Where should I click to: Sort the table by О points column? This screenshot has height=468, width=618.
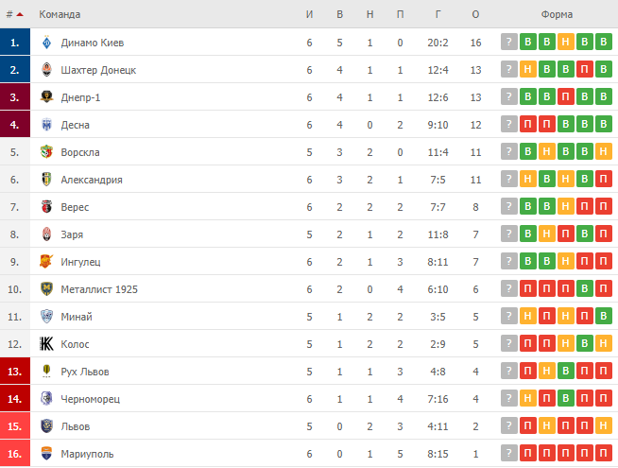[x=474, y=14]
